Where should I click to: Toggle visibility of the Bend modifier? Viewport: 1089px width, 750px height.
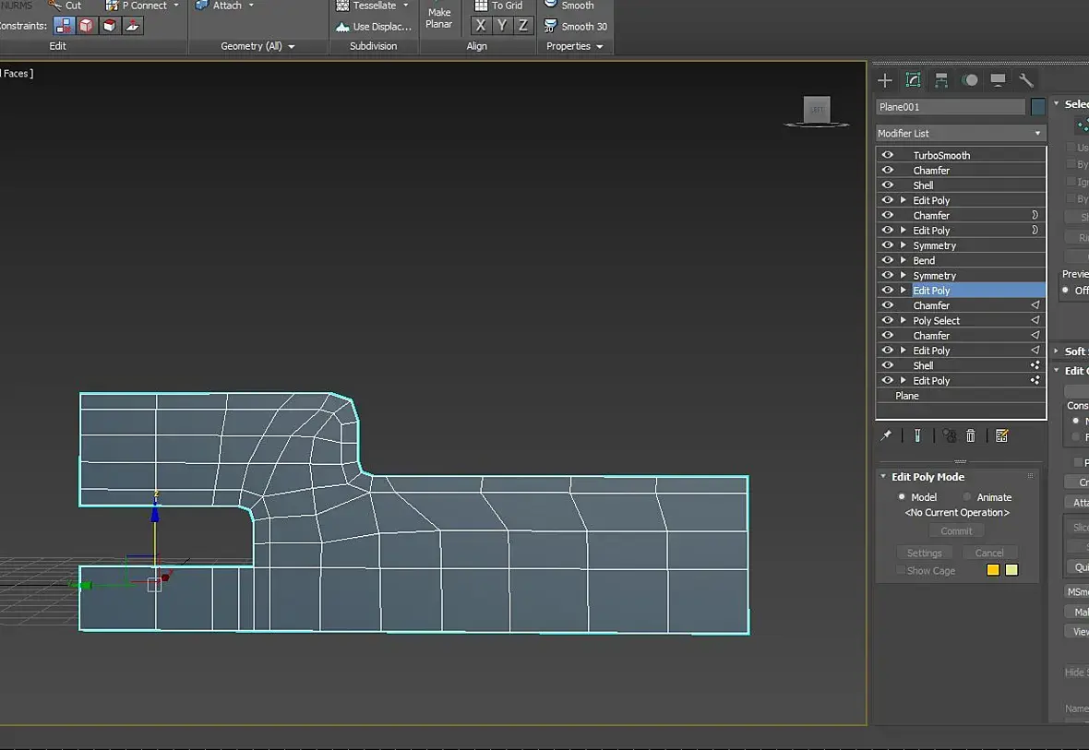point(888,260)
